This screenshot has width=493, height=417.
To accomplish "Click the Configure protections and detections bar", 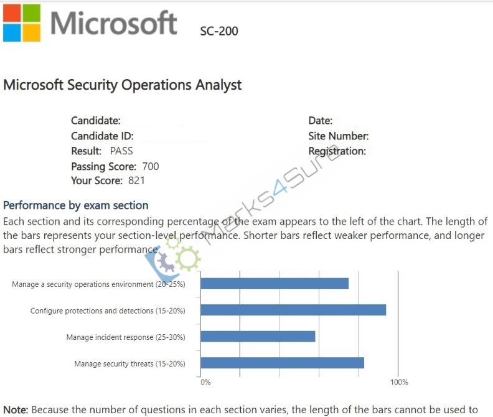I will tap(293, 310).
